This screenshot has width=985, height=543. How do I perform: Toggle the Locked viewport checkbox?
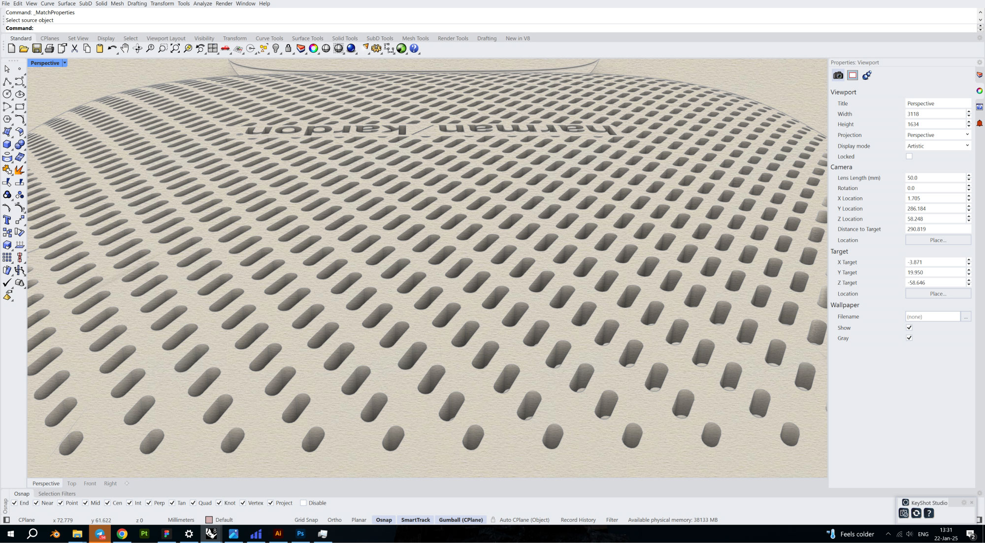coord(909,157)
